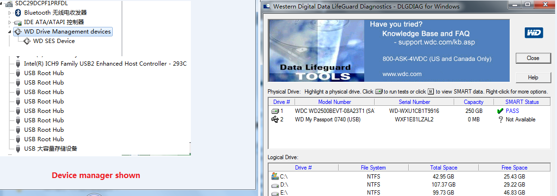Open Help in Data LifeGuard Diagnostics
This screenshot has height=196, width=557.
pyautogui.click(x=533, y=77)
